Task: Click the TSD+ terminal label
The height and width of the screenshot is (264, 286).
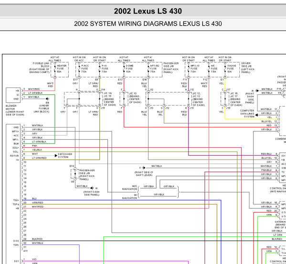Action: pyautogui.click(x=16, y=200)
